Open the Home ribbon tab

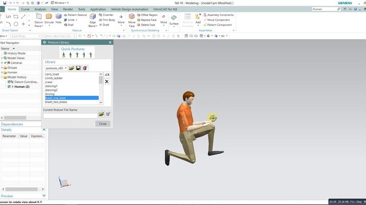click(x=12, y=9)
